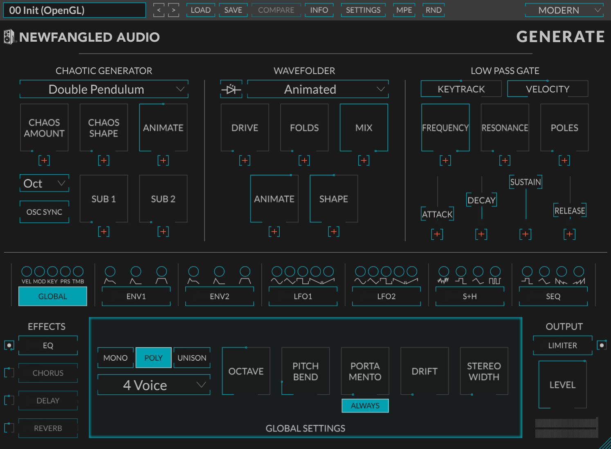Screen dimensions: 611x449
Task: Enable the Chorus effect power bracket
Action: click(x=9, y=373)
